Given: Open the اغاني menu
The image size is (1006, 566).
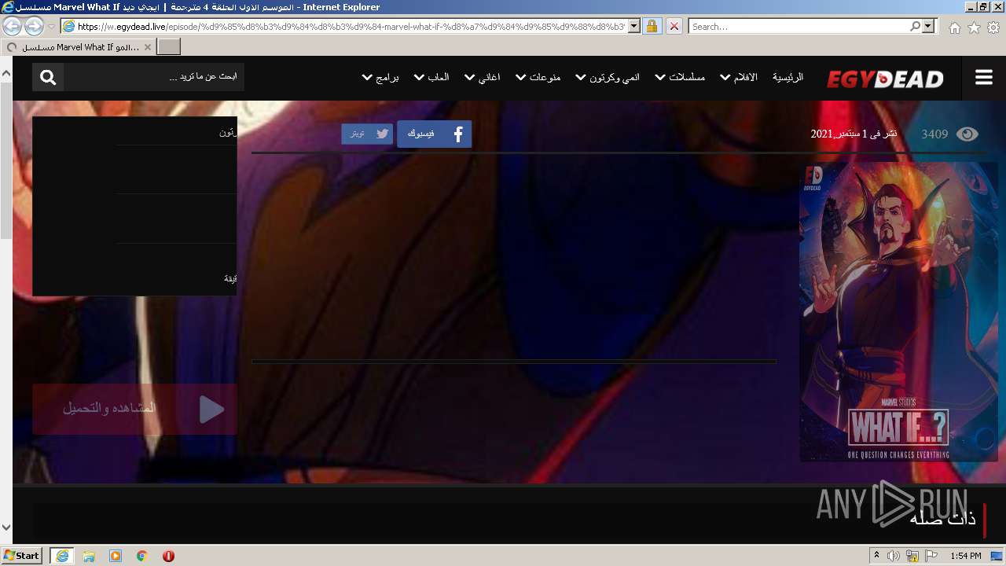Looking at the screenshot, I should (489, 77).
